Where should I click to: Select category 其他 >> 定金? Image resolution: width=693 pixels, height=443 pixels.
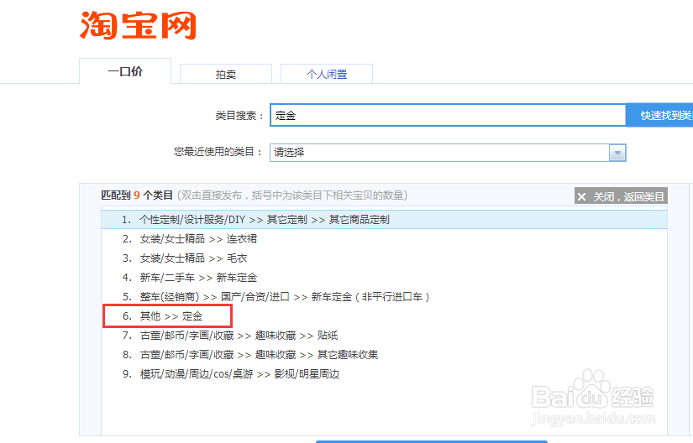(x=384, y=316)
